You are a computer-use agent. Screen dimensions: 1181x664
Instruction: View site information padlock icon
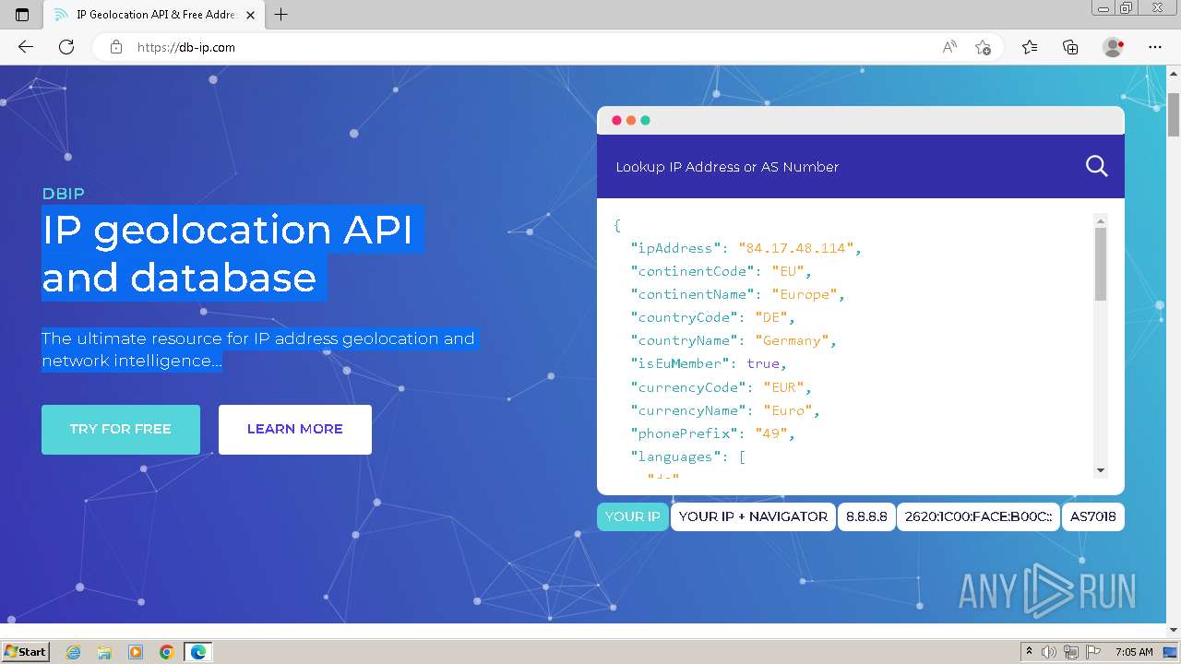(x=116, y=47)
